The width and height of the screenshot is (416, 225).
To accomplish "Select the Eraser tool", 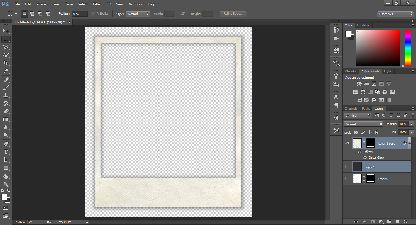I will (x=6, y=111).
